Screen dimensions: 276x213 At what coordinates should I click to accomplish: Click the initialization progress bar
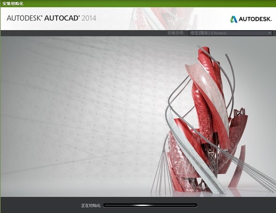pos(150,205)
